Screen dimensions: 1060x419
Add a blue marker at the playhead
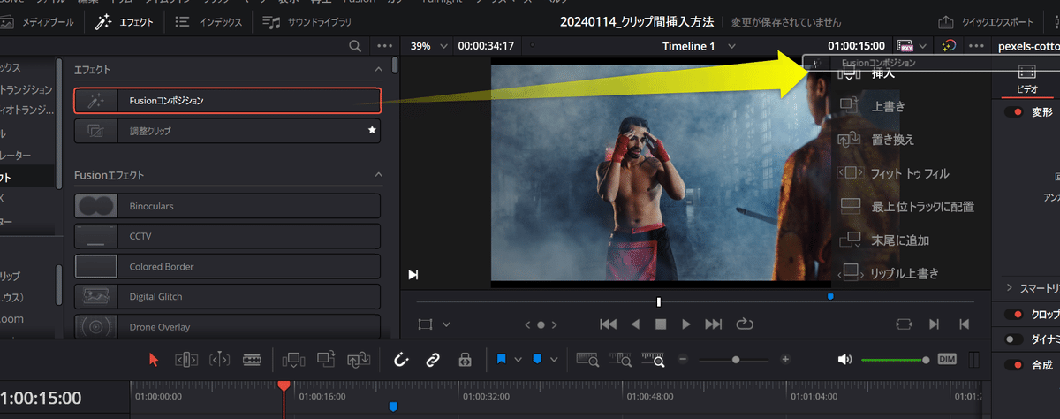click(538, 359)
